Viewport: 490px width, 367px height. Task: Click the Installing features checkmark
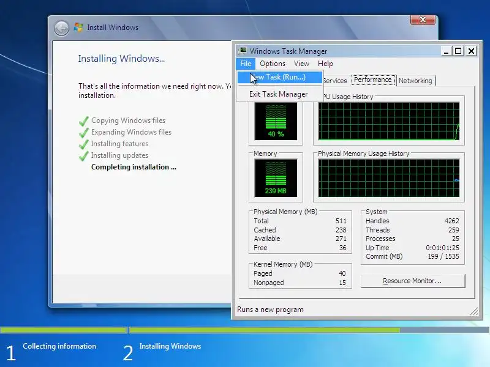coord(84,144)
